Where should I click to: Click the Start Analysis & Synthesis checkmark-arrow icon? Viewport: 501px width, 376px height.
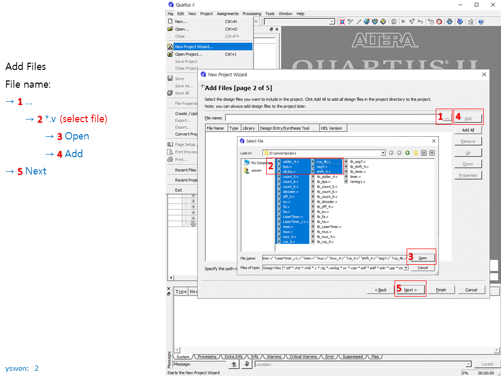tap(412, 21)
